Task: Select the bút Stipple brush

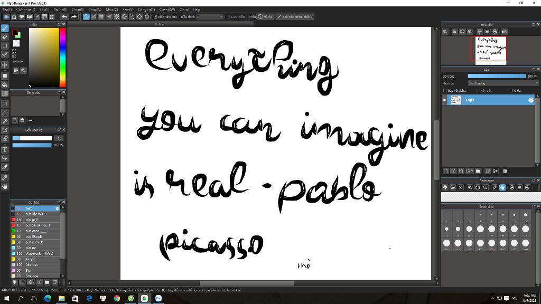Action: click(35, 237)
